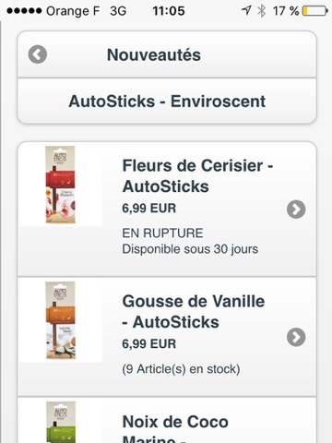This screenshot has height=443, width=332.
Task: Select the Nouveautés header bar
Action: [x=167, y=54]
